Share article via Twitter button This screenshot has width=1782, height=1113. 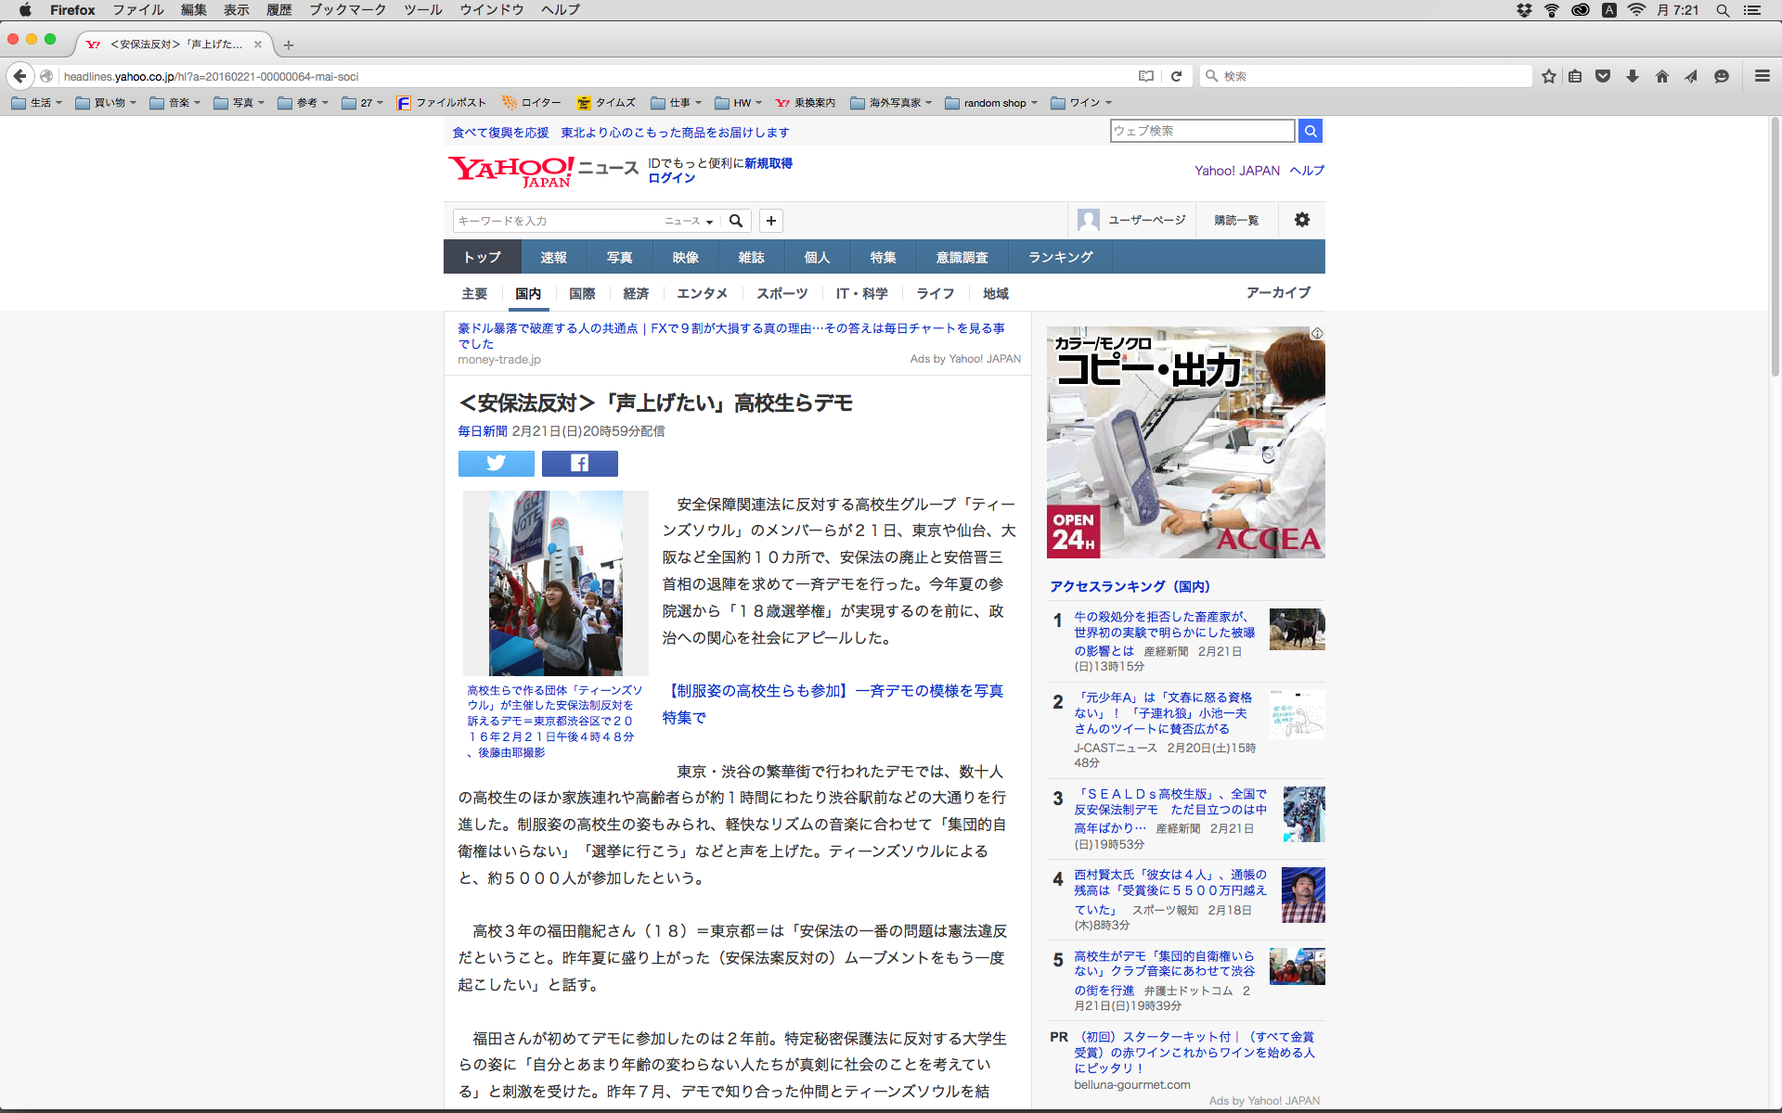coord(496,463)
